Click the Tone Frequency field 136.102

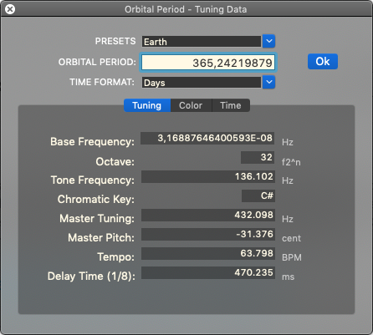click(x=208, y=176)
